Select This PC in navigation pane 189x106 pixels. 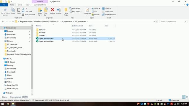pos(9,59)
